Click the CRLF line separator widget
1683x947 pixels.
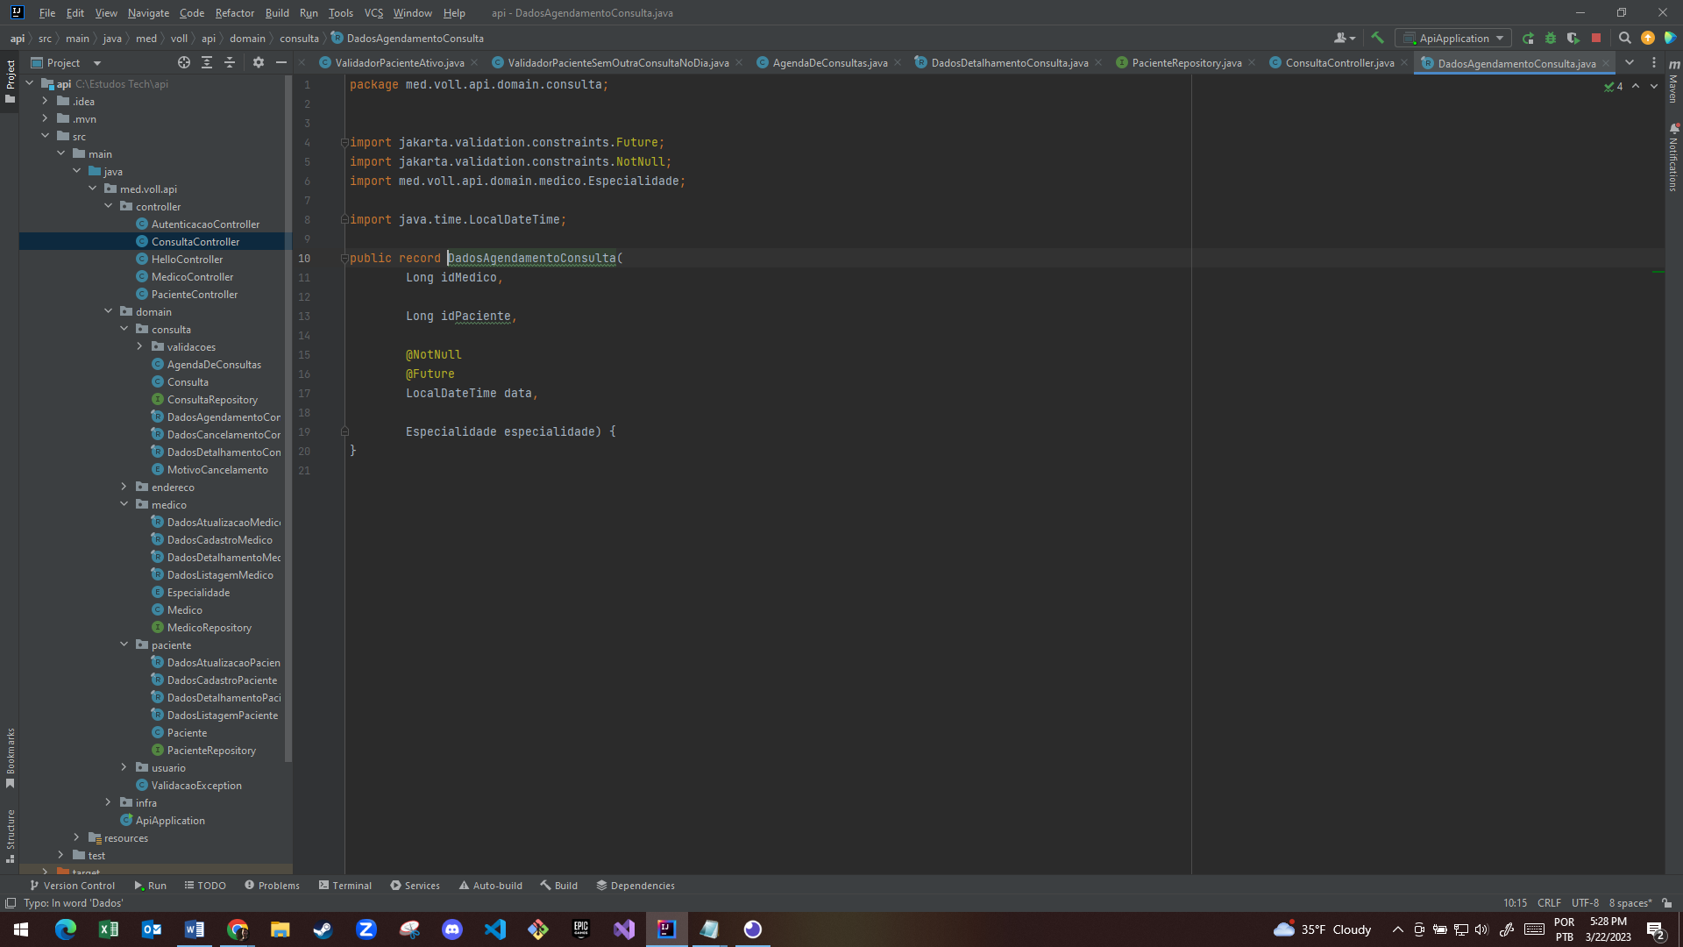1549,903
